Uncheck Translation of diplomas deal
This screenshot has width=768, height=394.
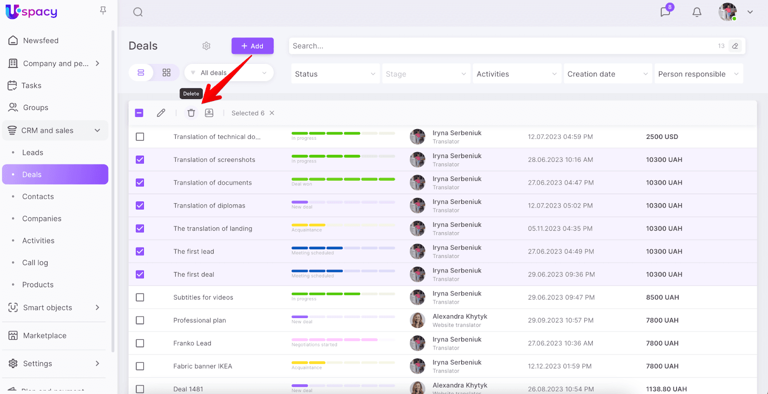pyautogui.click(x=140, y=206)
